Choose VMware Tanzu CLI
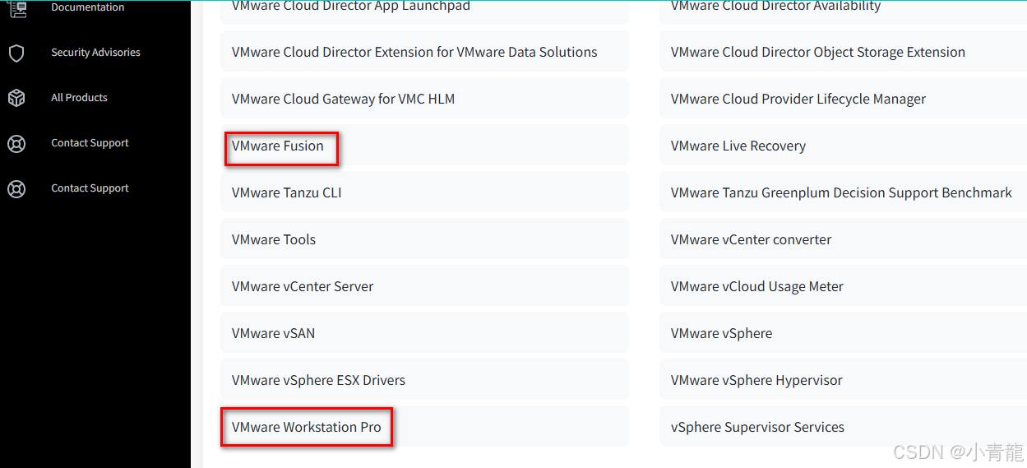 click(x=424, y=192)
